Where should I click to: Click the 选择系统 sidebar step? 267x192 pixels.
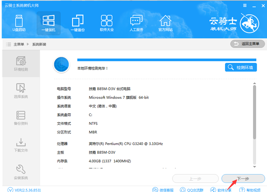point(21,91)
